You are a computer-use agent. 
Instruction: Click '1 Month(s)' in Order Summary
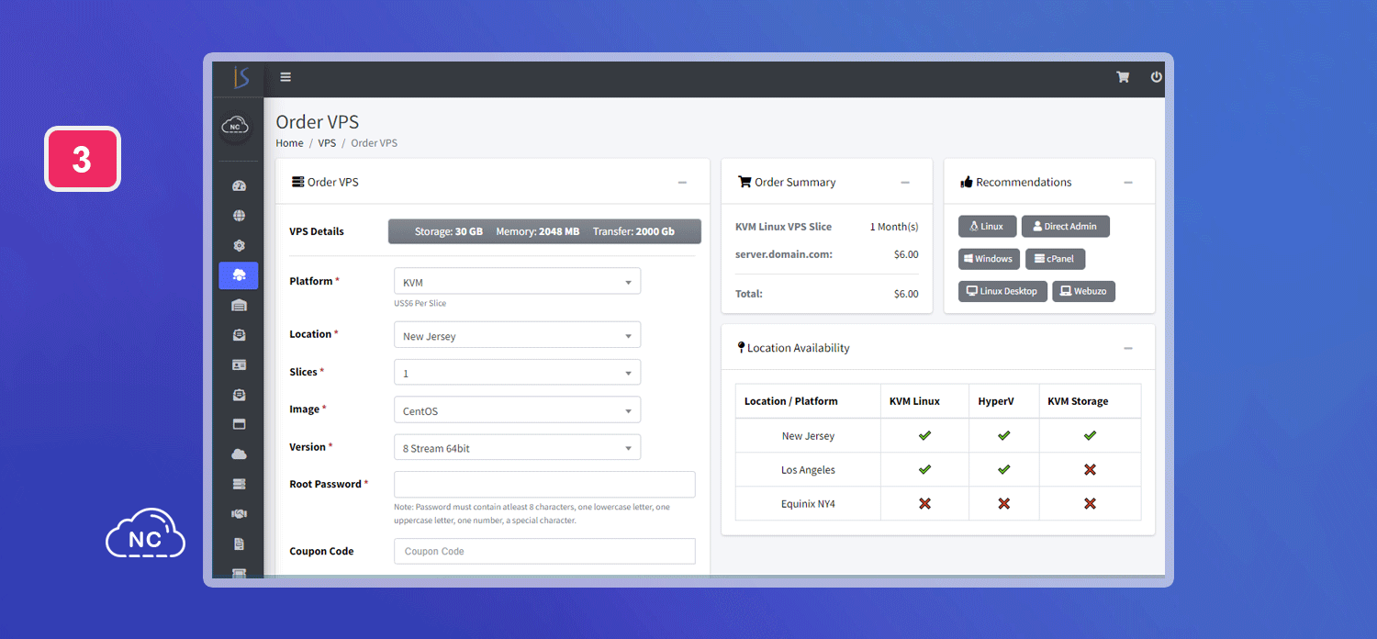point(894,227)
